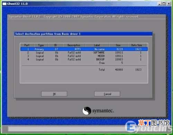Click the Total label in the partition table
Screen dimensions: 173x135
(x=102, y=70)
